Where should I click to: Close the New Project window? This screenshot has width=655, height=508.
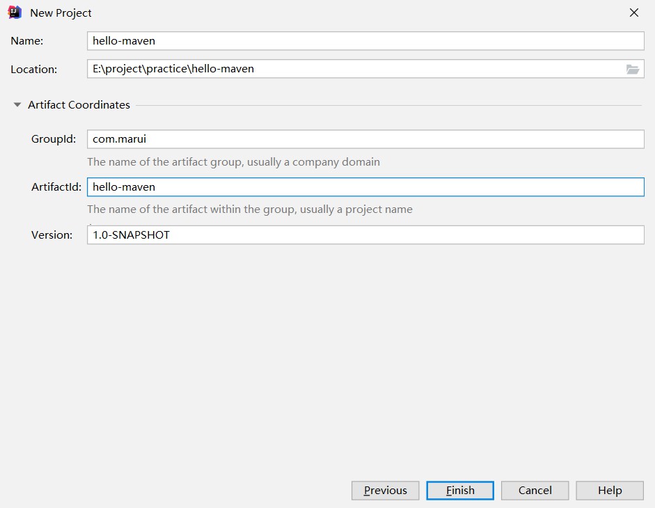coord(633,13)
